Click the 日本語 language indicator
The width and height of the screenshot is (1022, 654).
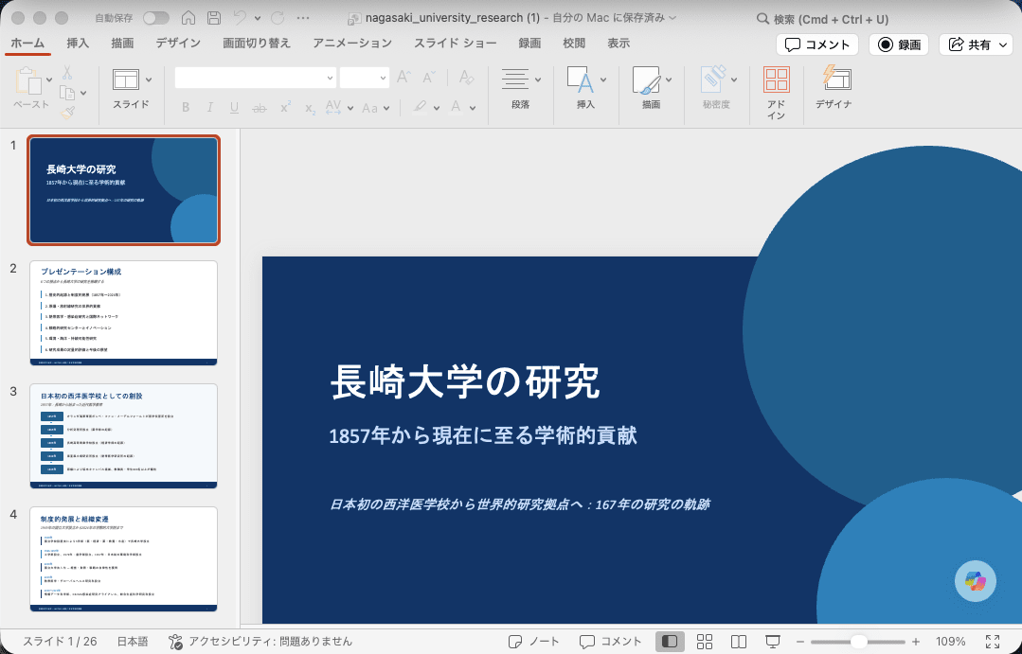click(x=133, y=642)
